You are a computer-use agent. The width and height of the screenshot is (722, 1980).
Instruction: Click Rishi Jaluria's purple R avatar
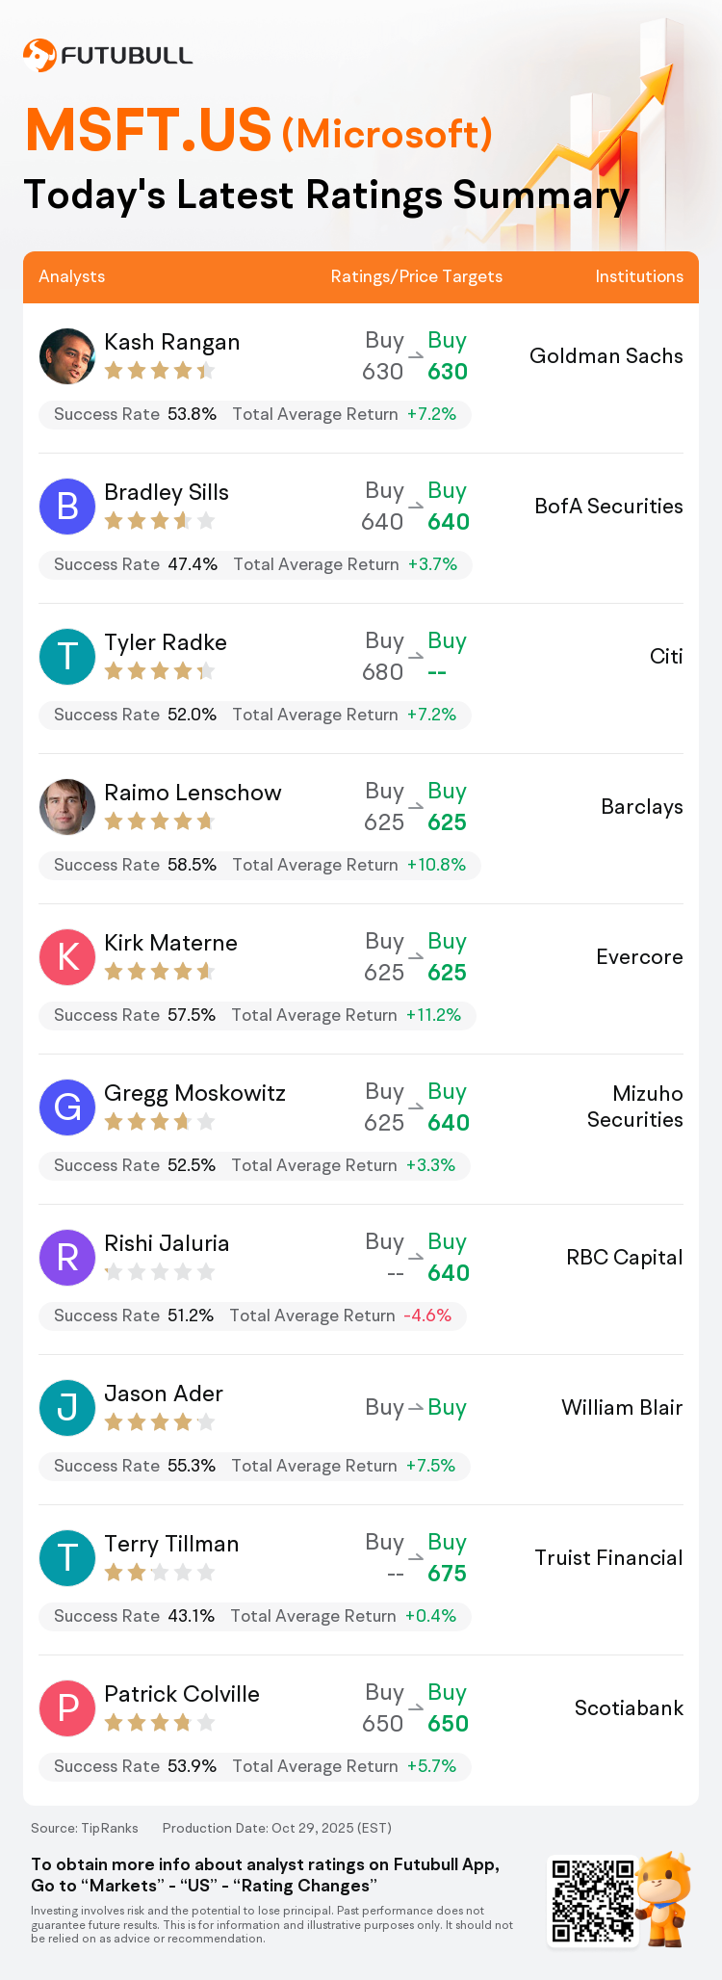tap(67, 1258)
